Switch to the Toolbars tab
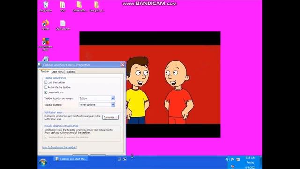This screenshot has height=169, width=300. point(71,72)
